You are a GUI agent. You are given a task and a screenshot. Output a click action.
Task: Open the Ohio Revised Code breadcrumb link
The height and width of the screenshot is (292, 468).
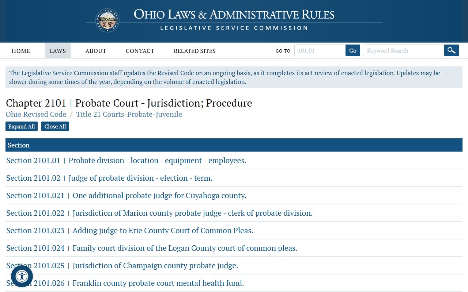pos(36,114)
